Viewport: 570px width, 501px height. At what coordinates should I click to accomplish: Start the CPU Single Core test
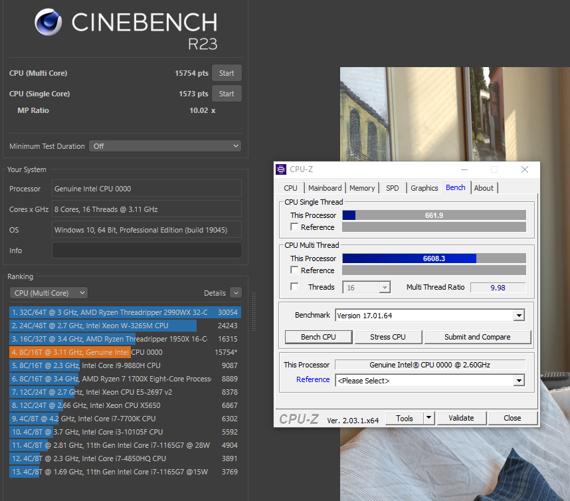227,94
